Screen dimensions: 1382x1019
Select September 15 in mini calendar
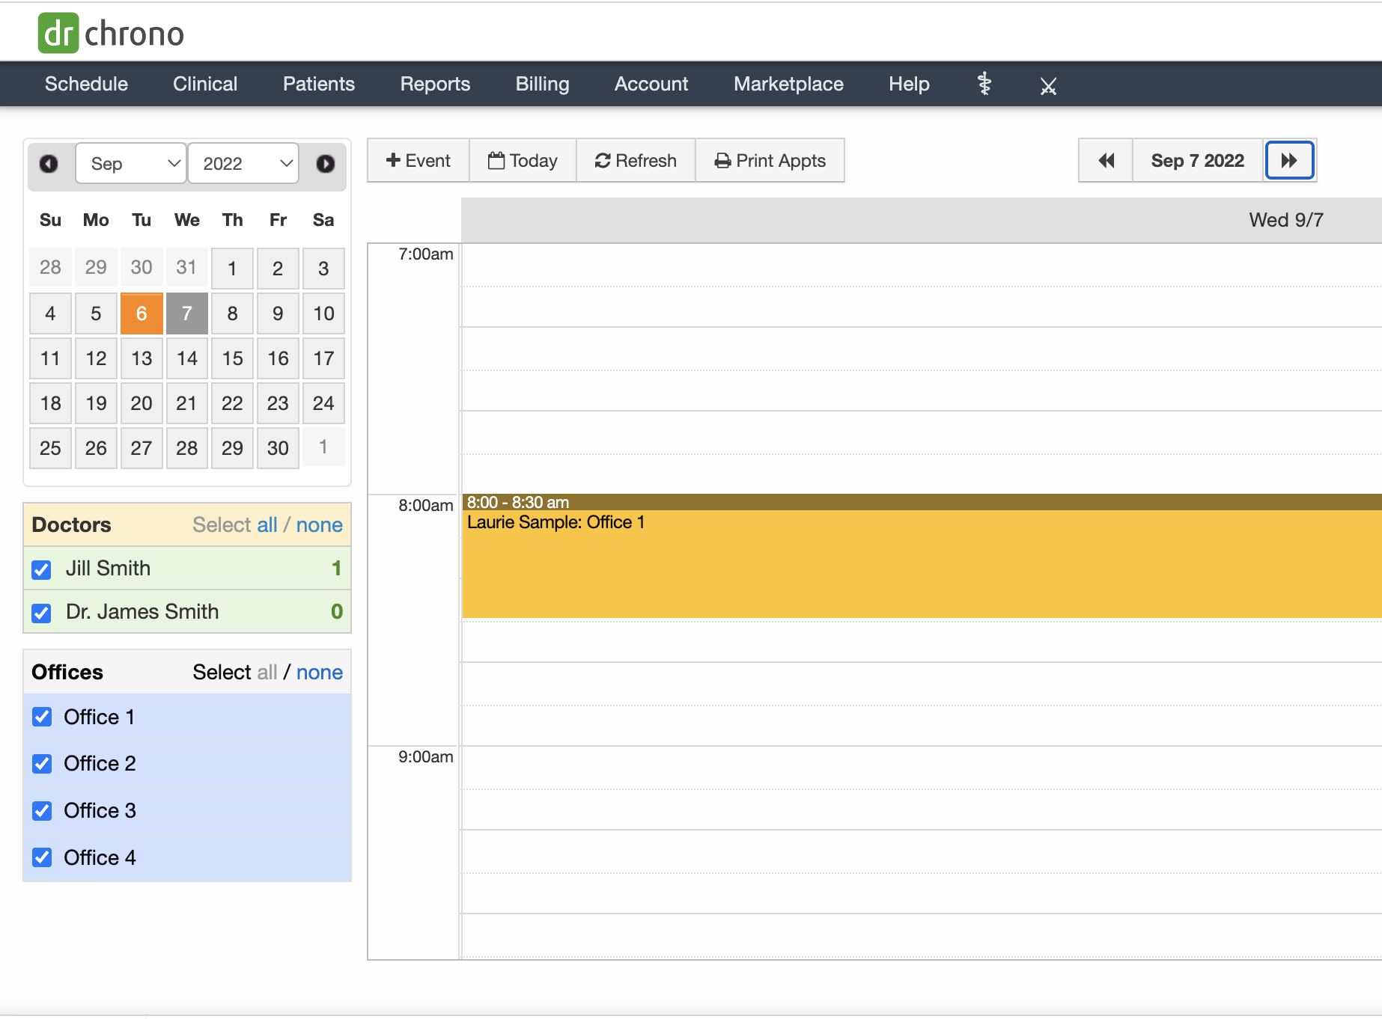233,358
